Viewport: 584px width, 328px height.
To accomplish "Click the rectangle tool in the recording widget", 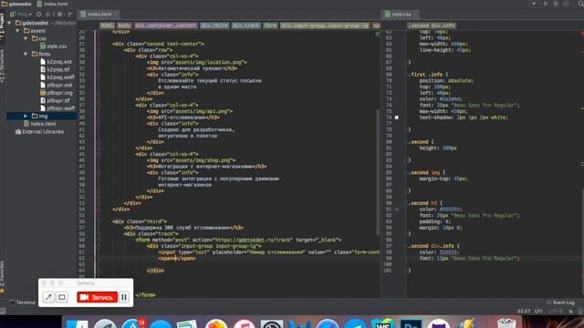I will click(x=62, y=297).
